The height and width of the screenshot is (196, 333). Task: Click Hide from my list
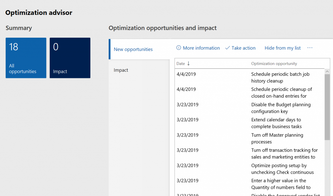point(283,48)
